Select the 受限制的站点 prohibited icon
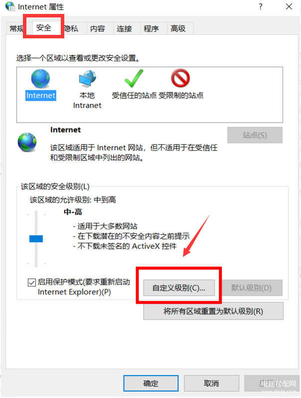Image resolution: width=301 pixels, height=398 pixels. click(180, 78)
